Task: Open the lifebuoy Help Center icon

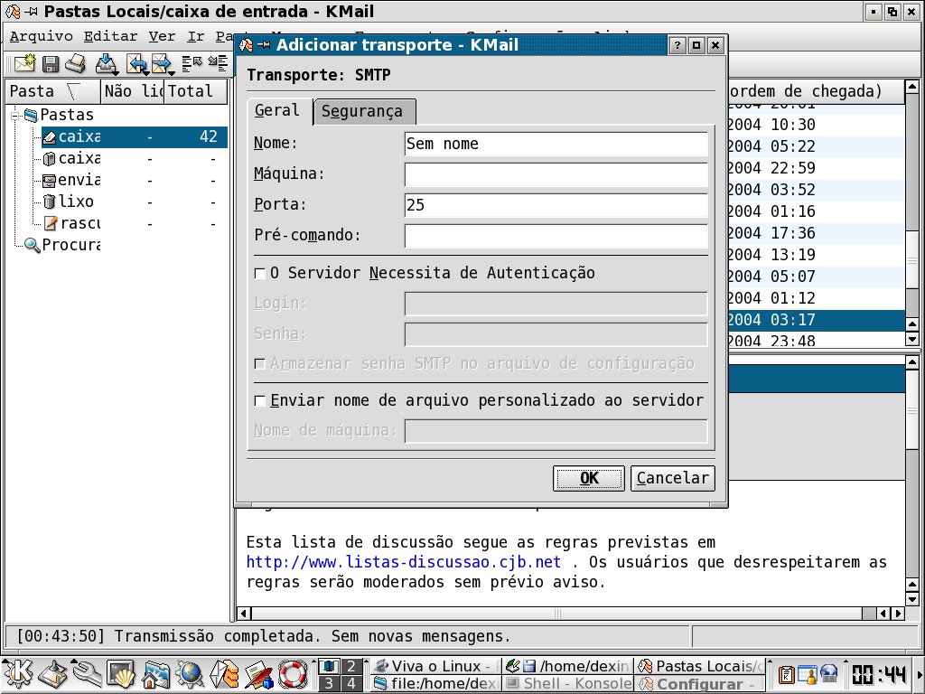Action: 293,674
